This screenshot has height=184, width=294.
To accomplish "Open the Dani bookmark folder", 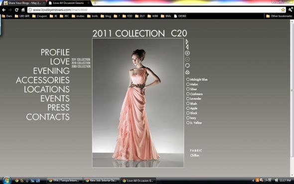I will tap(7, 16).
